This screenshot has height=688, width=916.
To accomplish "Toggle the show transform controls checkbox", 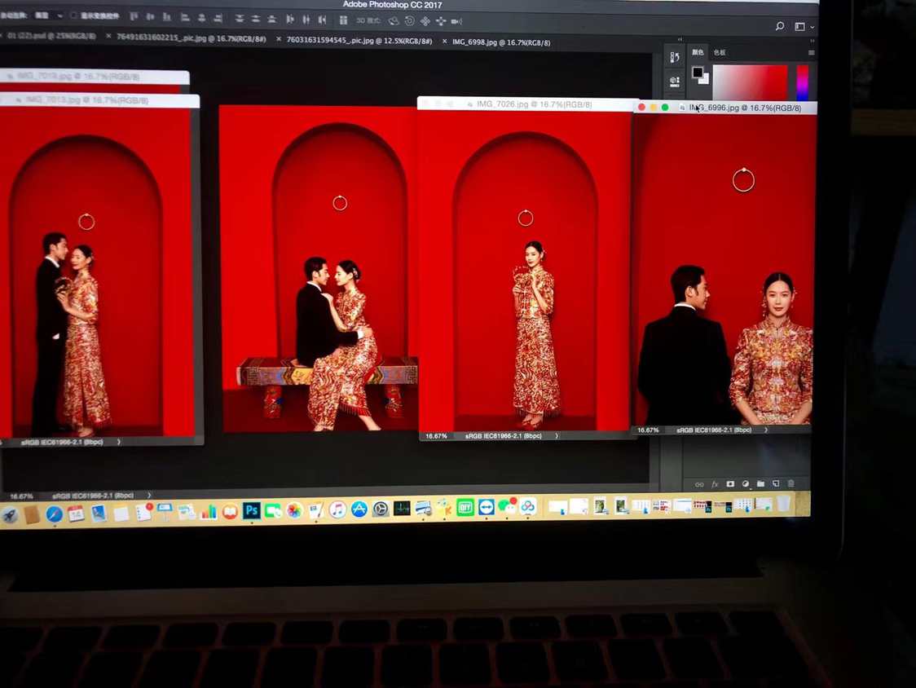I will point(73,15).
